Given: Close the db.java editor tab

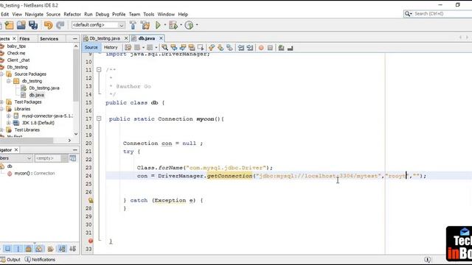Looking at the screenshot, I should pos(161,38).
